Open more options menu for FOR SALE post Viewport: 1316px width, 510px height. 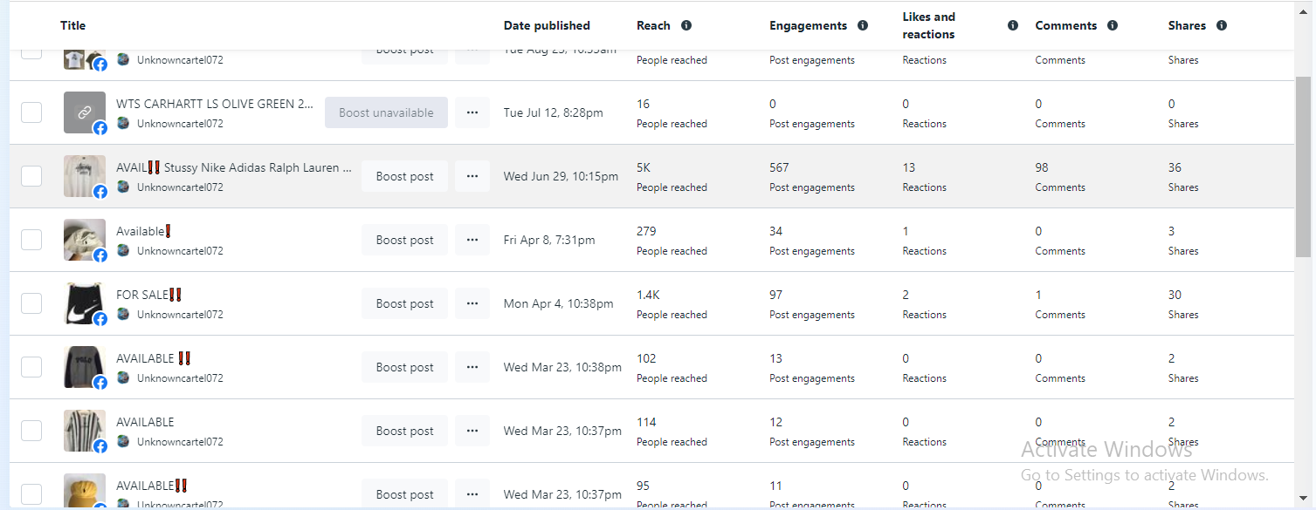click(x=472, y=303)
